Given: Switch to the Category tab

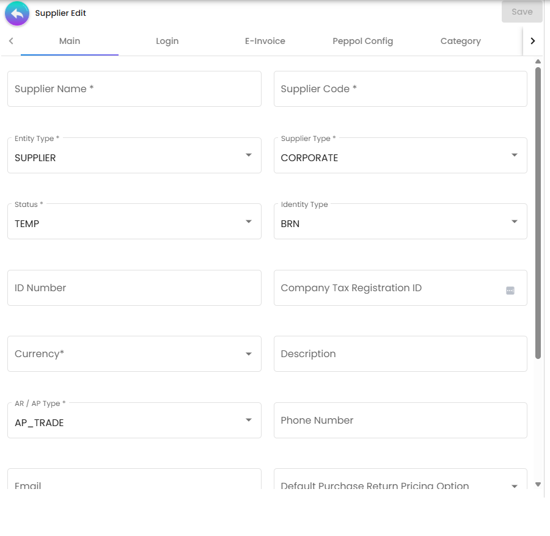Looking at the screenshot, I should pyautogui.click(x=460, y=41).
